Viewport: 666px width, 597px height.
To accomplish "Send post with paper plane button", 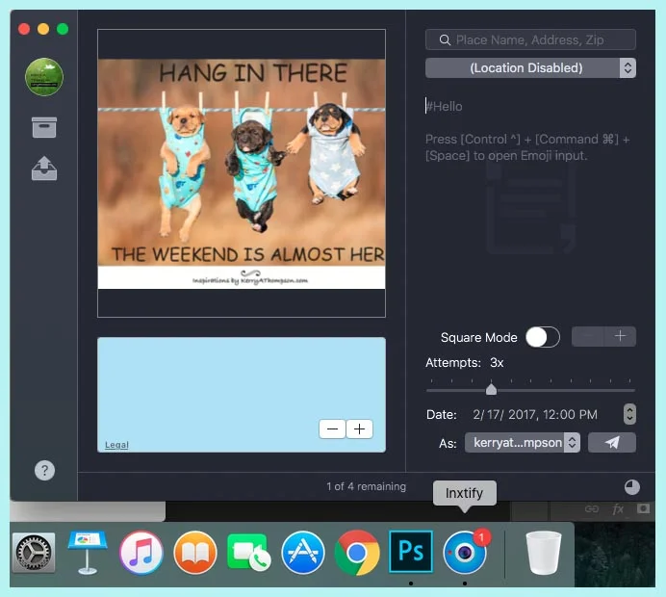I will click(612, 443).
